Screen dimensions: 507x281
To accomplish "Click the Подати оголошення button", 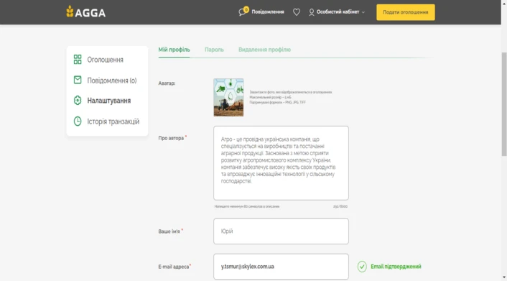I will (406, 12).
